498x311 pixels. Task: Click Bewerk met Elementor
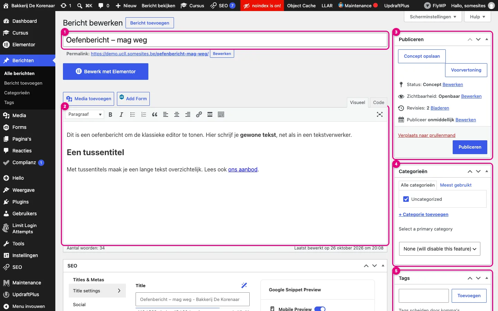(x=105, y=72)
